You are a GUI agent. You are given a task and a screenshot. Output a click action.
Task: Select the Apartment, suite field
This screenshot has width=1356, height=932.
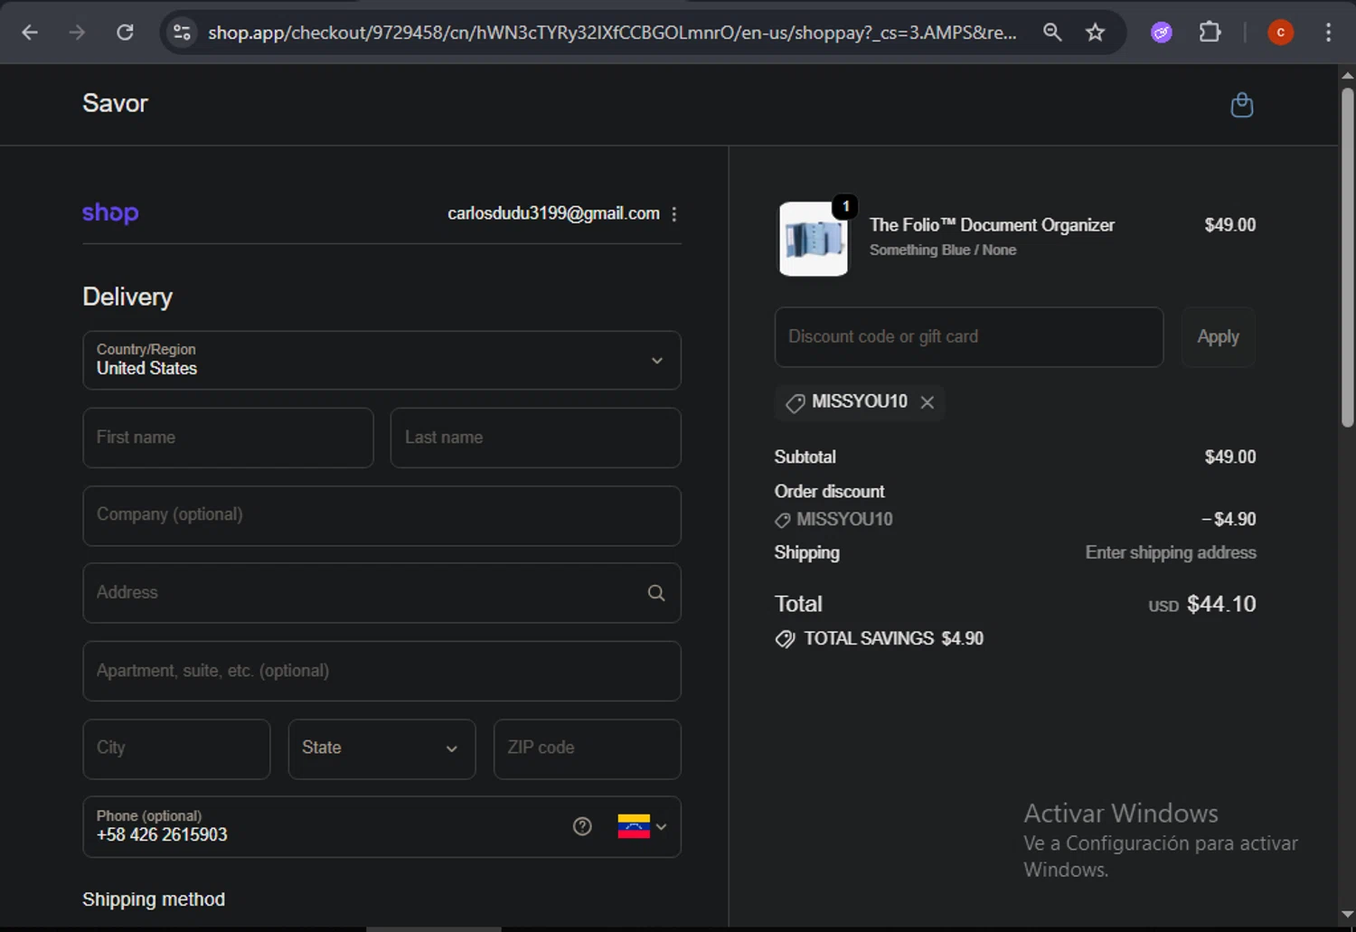pyautogui.click(x=381, y=671)
